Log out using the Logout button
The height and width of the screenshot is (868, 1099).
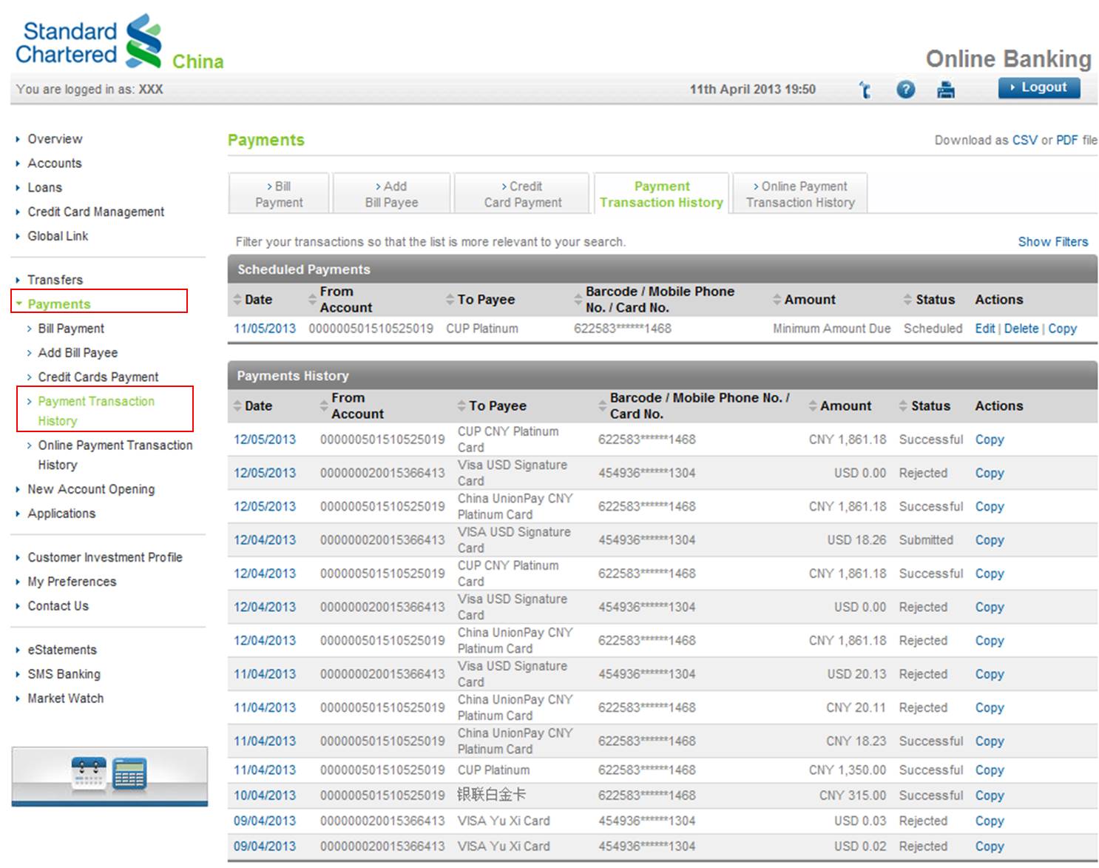tap(1038, 87)
